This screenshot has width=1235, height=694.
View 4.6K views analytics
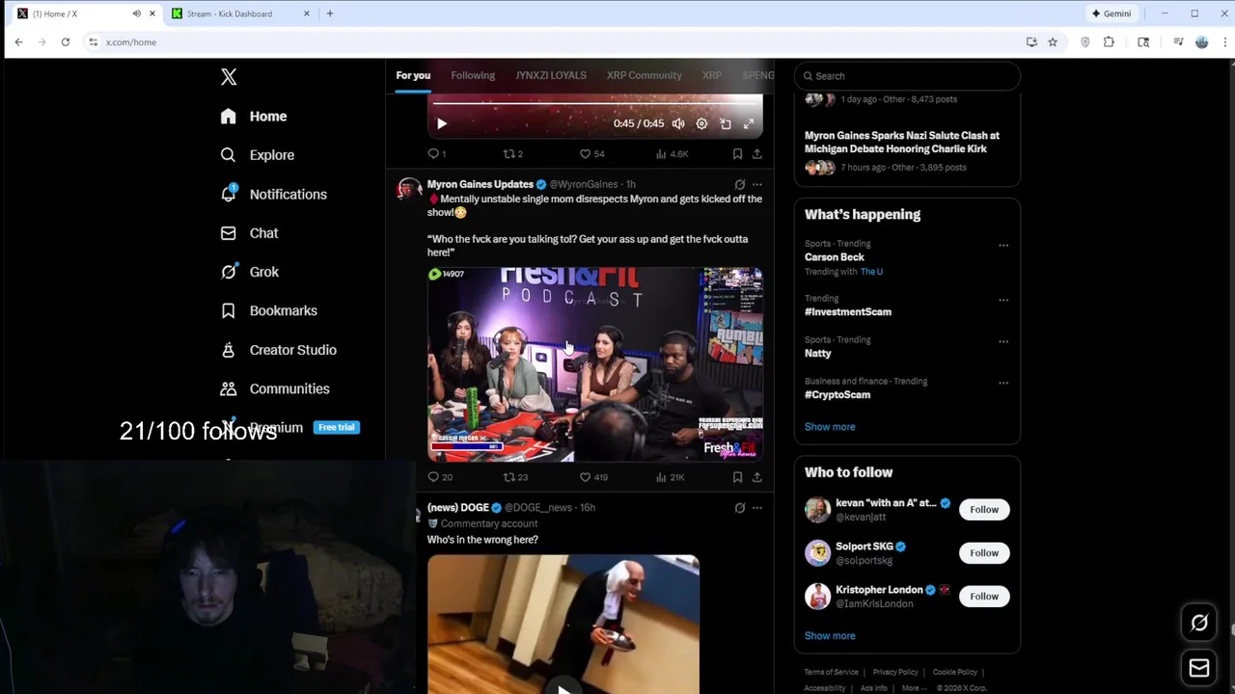click(672, 153)
